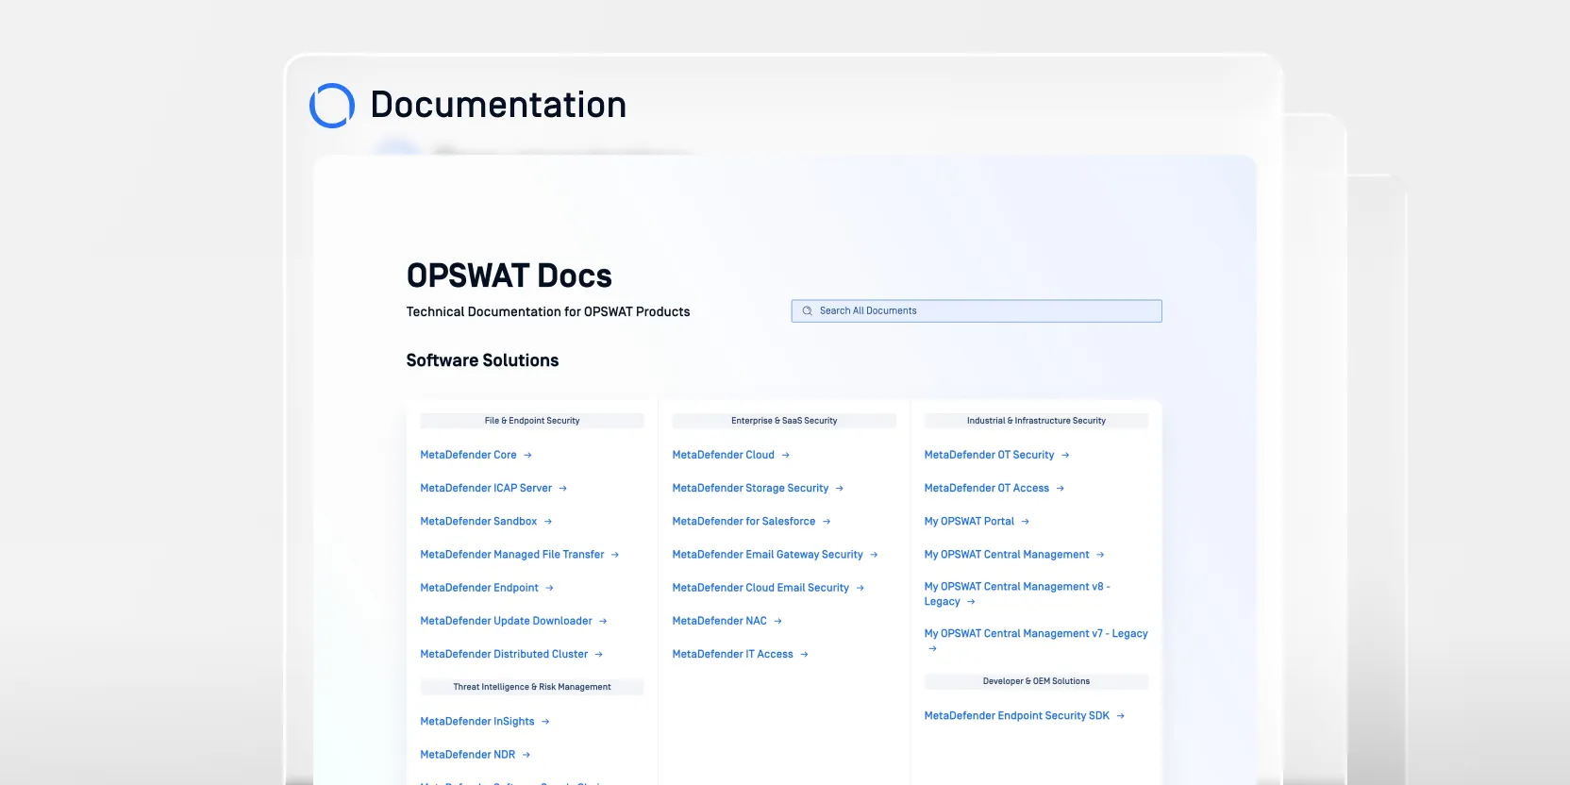The height and width of the screenshot is (785, 1570).
Task: Open the My OPSWAT Portal link
Action: click(969, 521)
